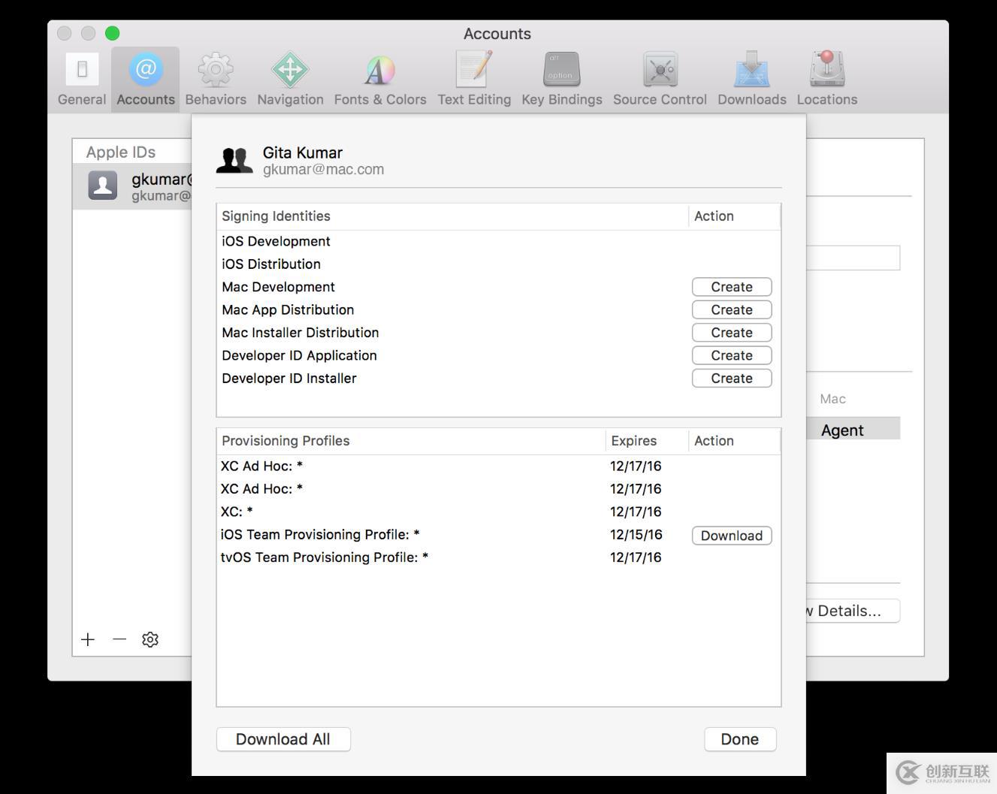Open Locations preferences pane

(826, 71)
